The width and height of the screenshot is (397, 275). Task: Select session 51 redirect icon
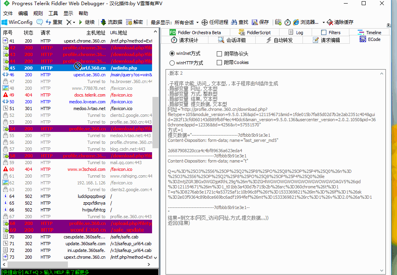click(5, 108)
